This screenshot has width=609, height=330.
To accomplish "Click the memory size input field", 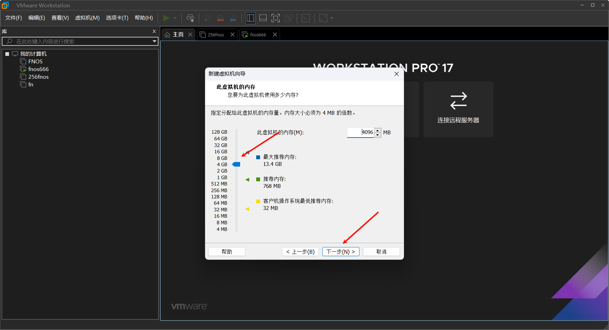I will (360, 132).
